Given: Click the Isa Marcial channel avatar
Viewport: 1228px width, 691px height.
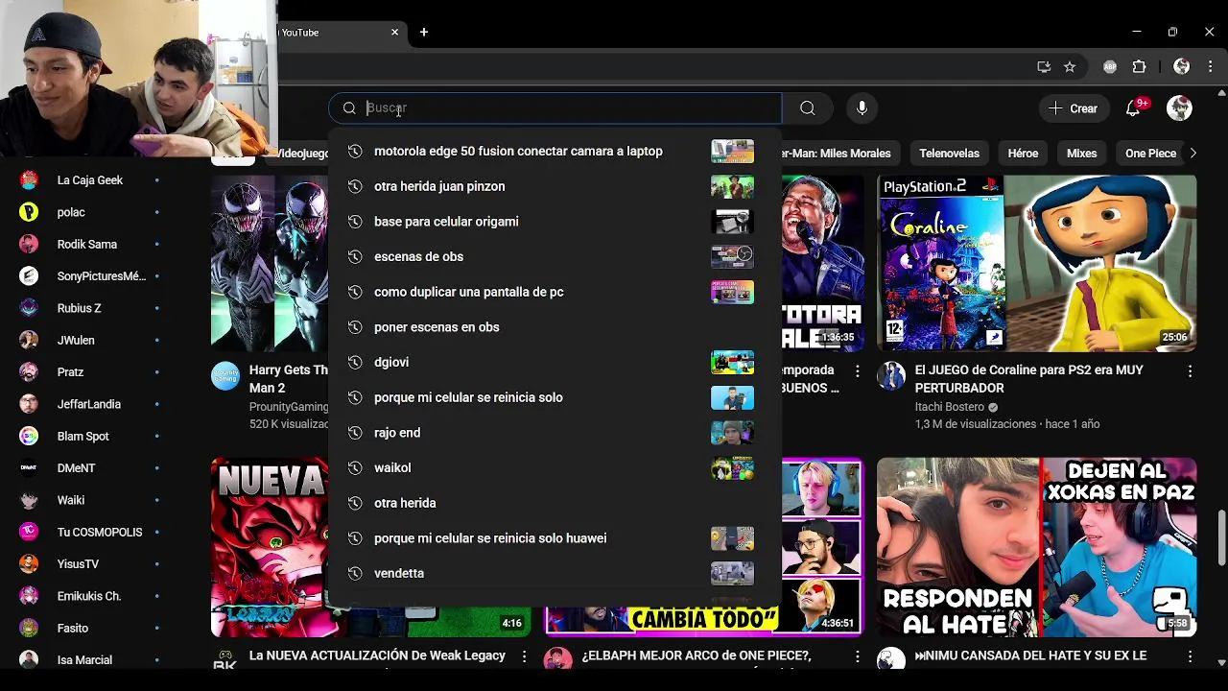Looking at the screenshot, I should (x=29, y=660).
